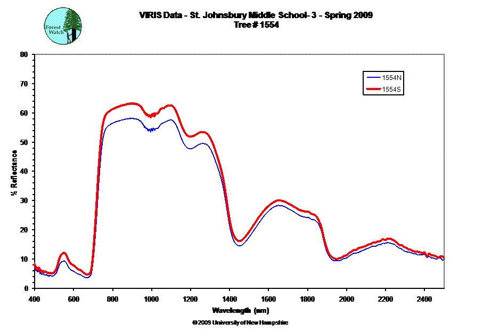Image resolution: width=483 pixels, height=331 pixels.
Task: Click the top border line of the plot area
Action: click(x=240, y=54)
